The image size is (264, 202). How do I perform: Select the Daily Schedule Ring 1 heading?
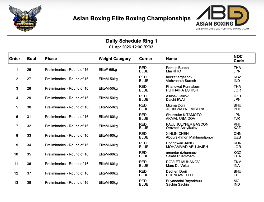131,41
